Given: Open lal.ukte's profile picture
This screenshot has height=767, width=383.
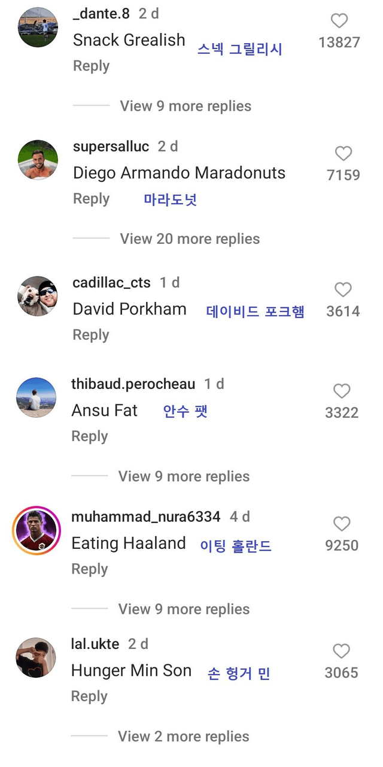Looking at the screenshot, I should click(x=36, y=657).
